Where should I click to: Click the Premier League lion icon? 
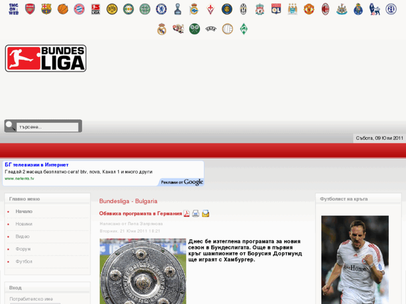pyautogui.click(x=375, y=9)
